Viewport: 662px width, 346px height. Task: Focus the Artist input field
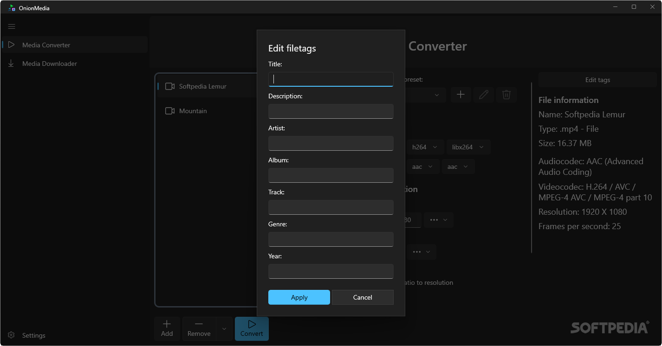(331, 143)
